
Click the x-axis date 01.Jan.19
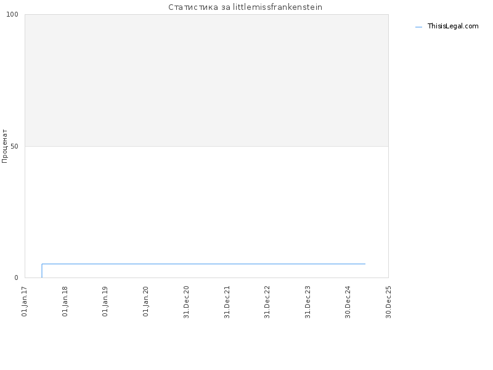[x=105, y=302]
